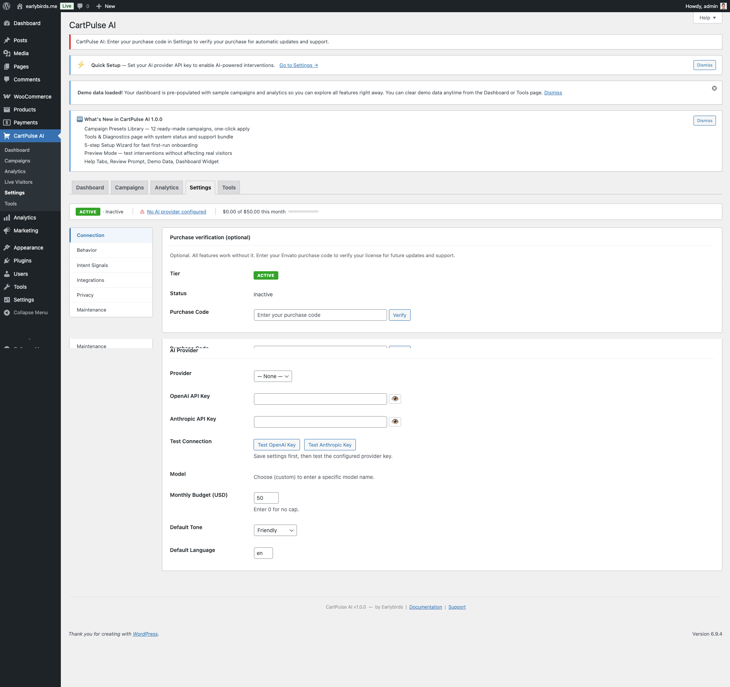Click the comments bubble icon in admin bar
Screen dimensions: 730x687
[x=80, y=6]
